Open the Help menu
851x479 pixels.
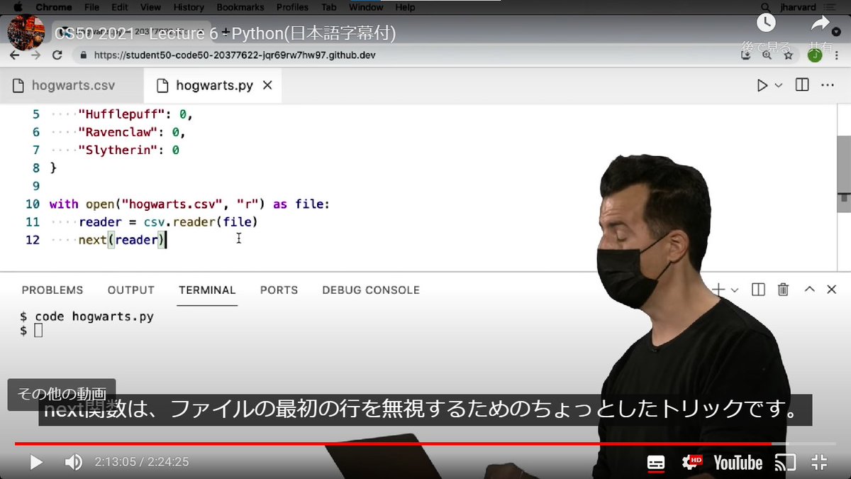pos(405,7)
